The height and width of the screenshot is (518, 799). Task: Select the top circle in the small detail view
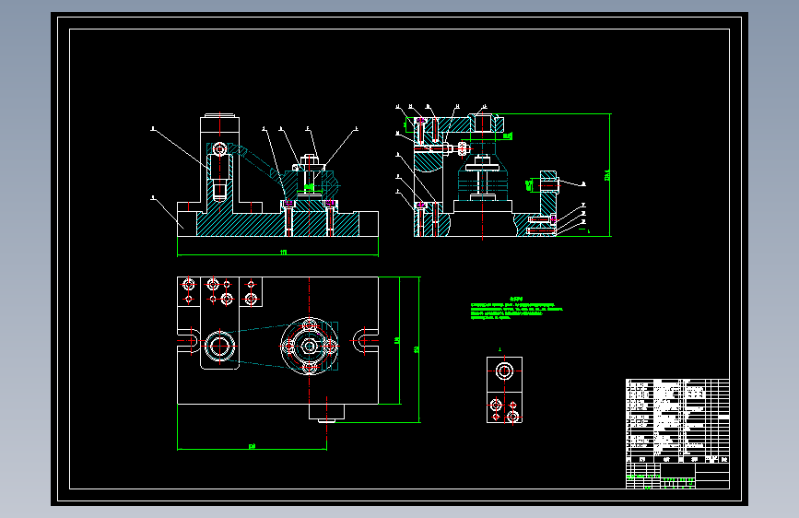(504, 371)
